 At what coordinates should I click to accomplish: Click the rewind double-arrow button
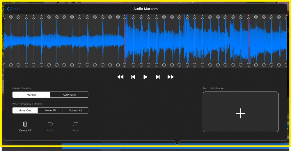point(120,77)
